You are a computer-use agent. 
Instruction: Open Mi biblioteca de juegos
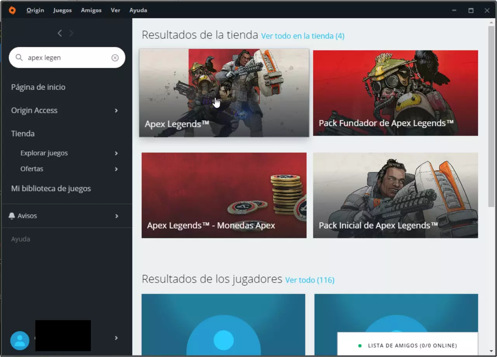51,189
